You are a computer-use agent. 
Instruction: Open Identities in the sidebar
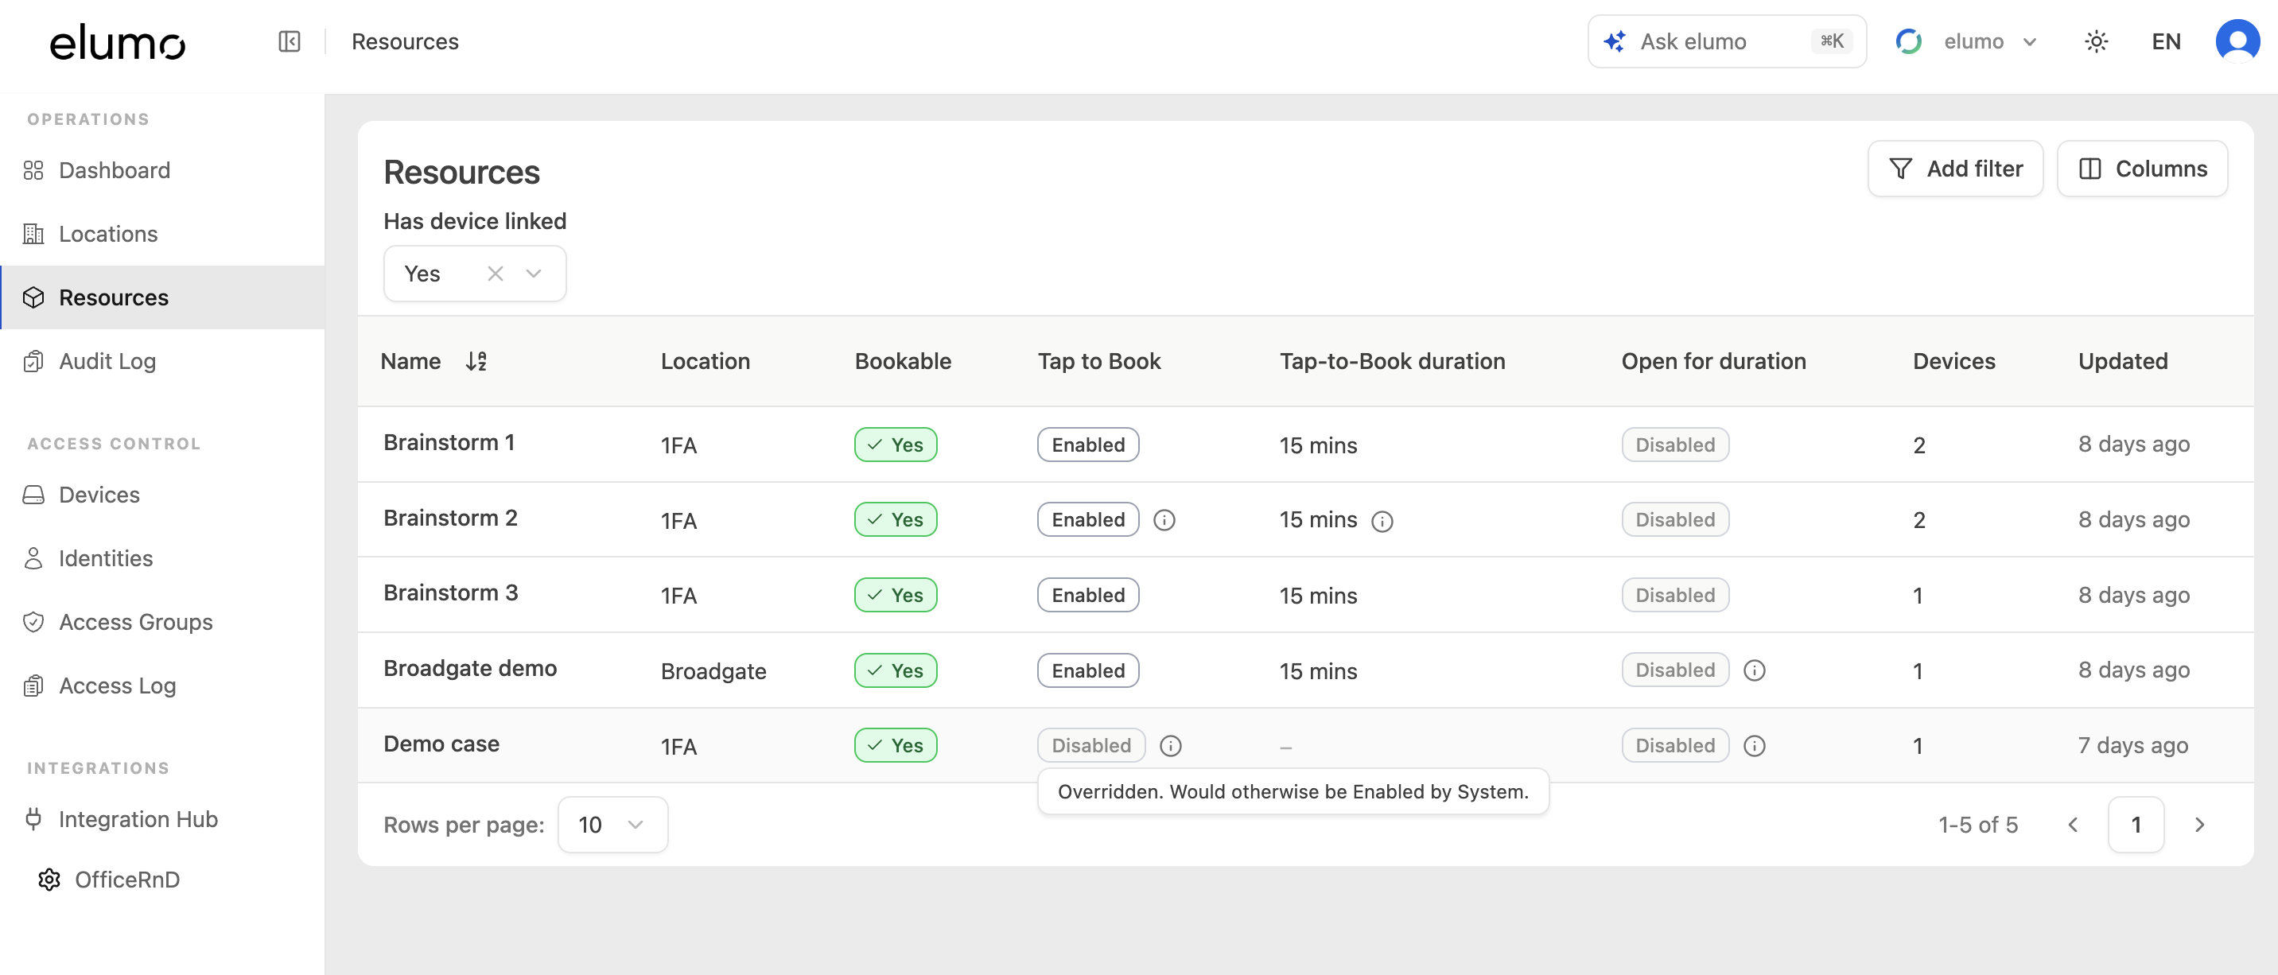[x=163, y=558]
